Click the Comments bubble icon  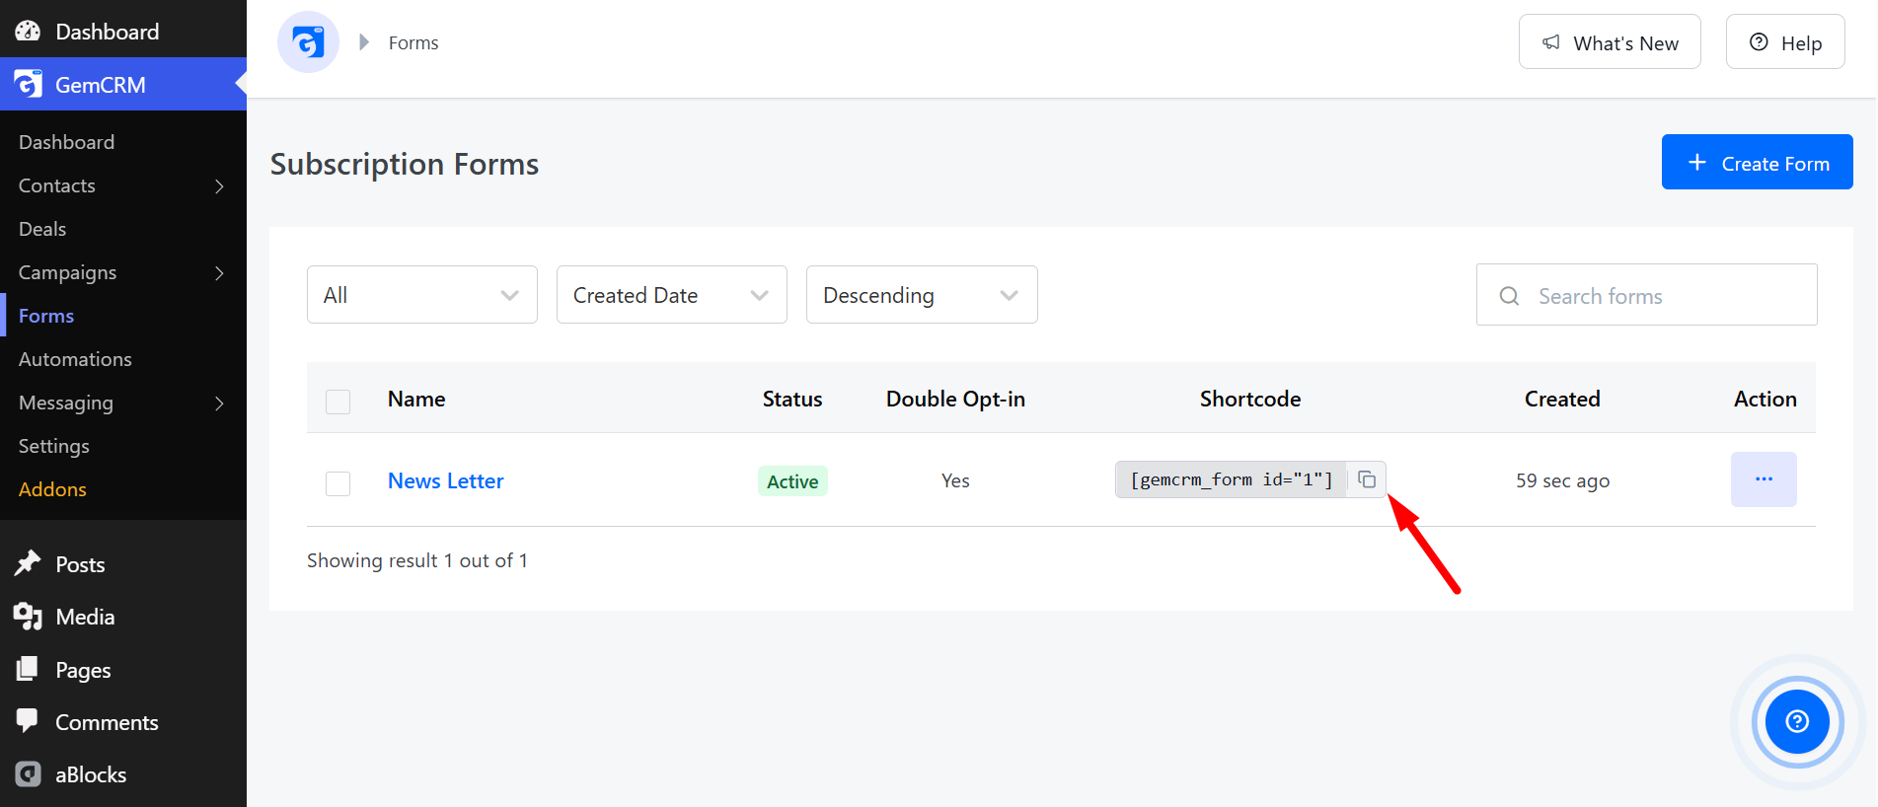[28, 721]
